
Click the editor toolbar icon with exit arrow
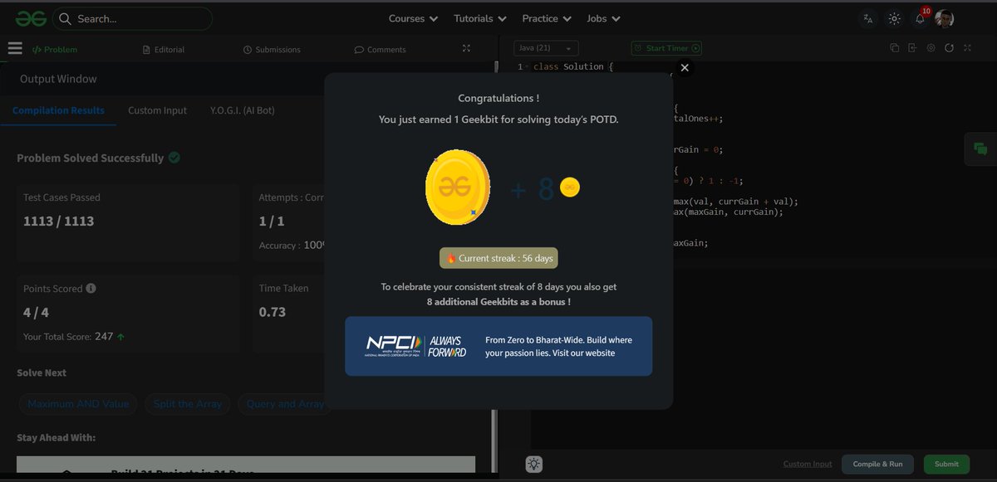pos(912,48)
